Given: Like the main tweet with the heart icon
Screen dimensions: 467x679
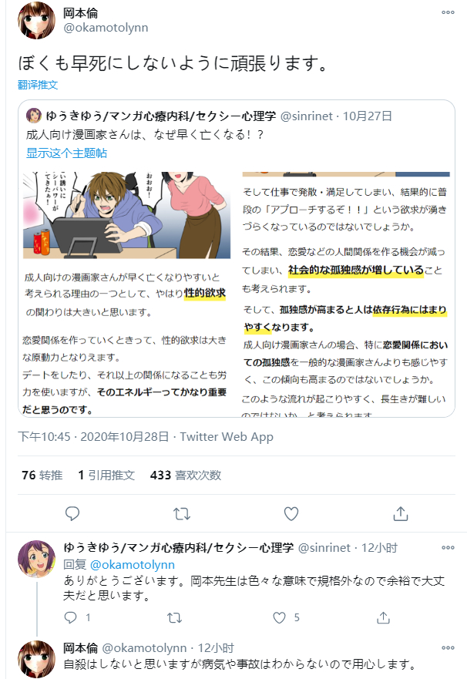Looking at the screenshot, I should [x=291, y=513].
